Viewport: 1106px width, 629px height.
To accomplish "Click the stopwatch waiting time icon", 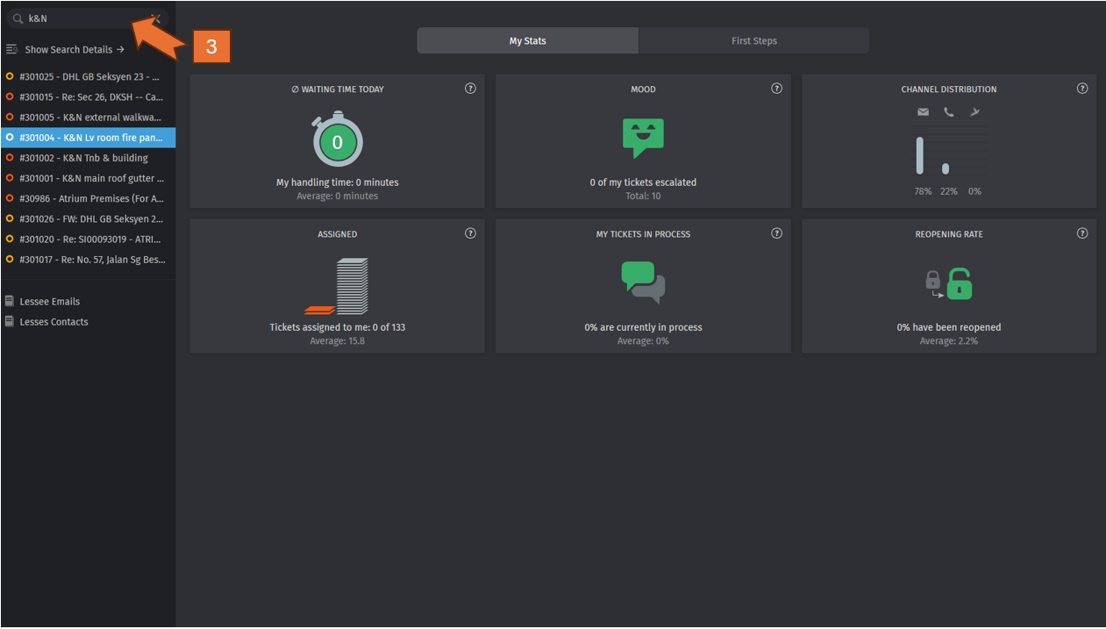I will coord(338,139).
